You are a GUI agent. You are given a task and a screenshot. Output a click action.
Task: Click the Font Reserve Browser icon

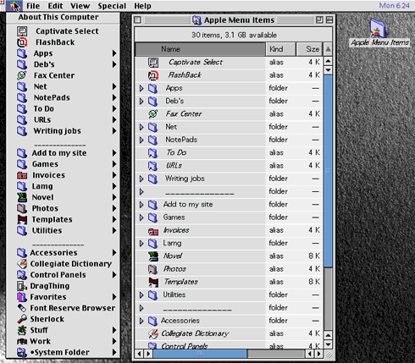(22, 308)
